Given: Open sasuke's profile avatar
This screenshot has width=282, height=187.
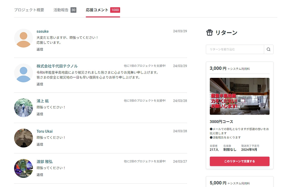Looking at the screenshot, I should coord(23,38).
